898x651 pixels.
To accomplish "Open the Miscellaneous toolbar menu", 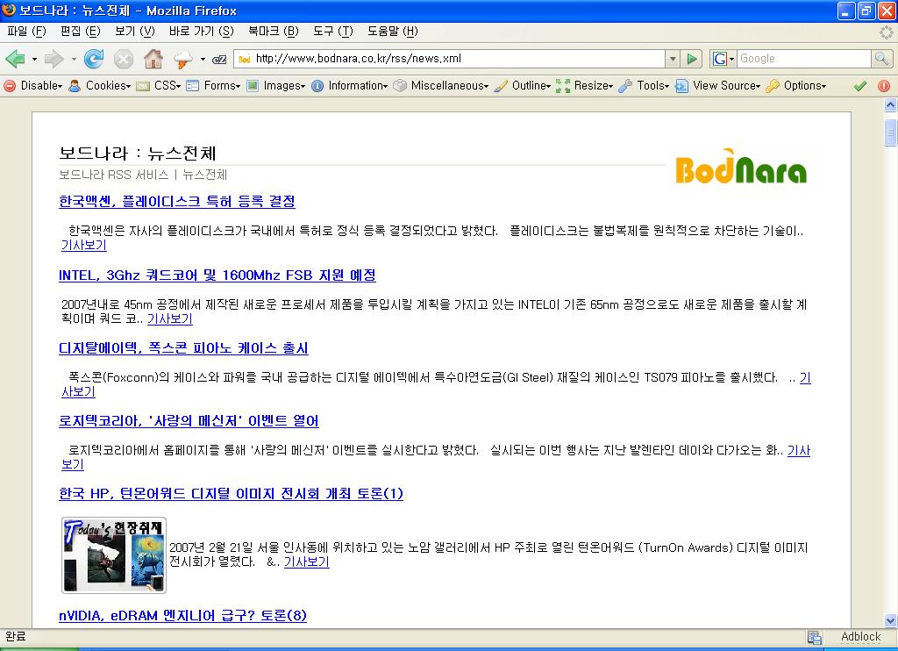I will tap(442, 86).
